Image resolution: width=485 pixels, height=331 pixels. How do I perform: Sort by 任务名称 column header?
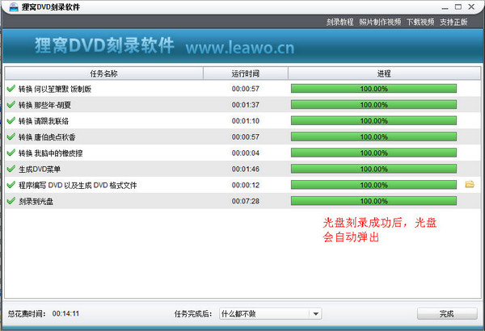(x=104, y=73)
